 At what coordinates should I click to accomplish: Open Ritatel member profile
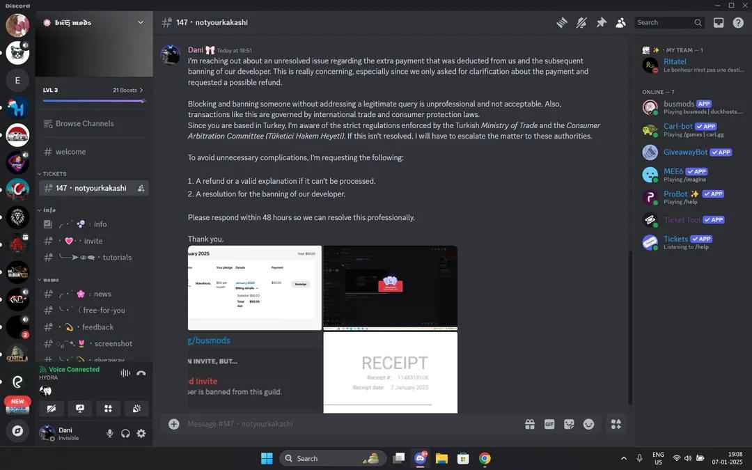tap(692, 65)
